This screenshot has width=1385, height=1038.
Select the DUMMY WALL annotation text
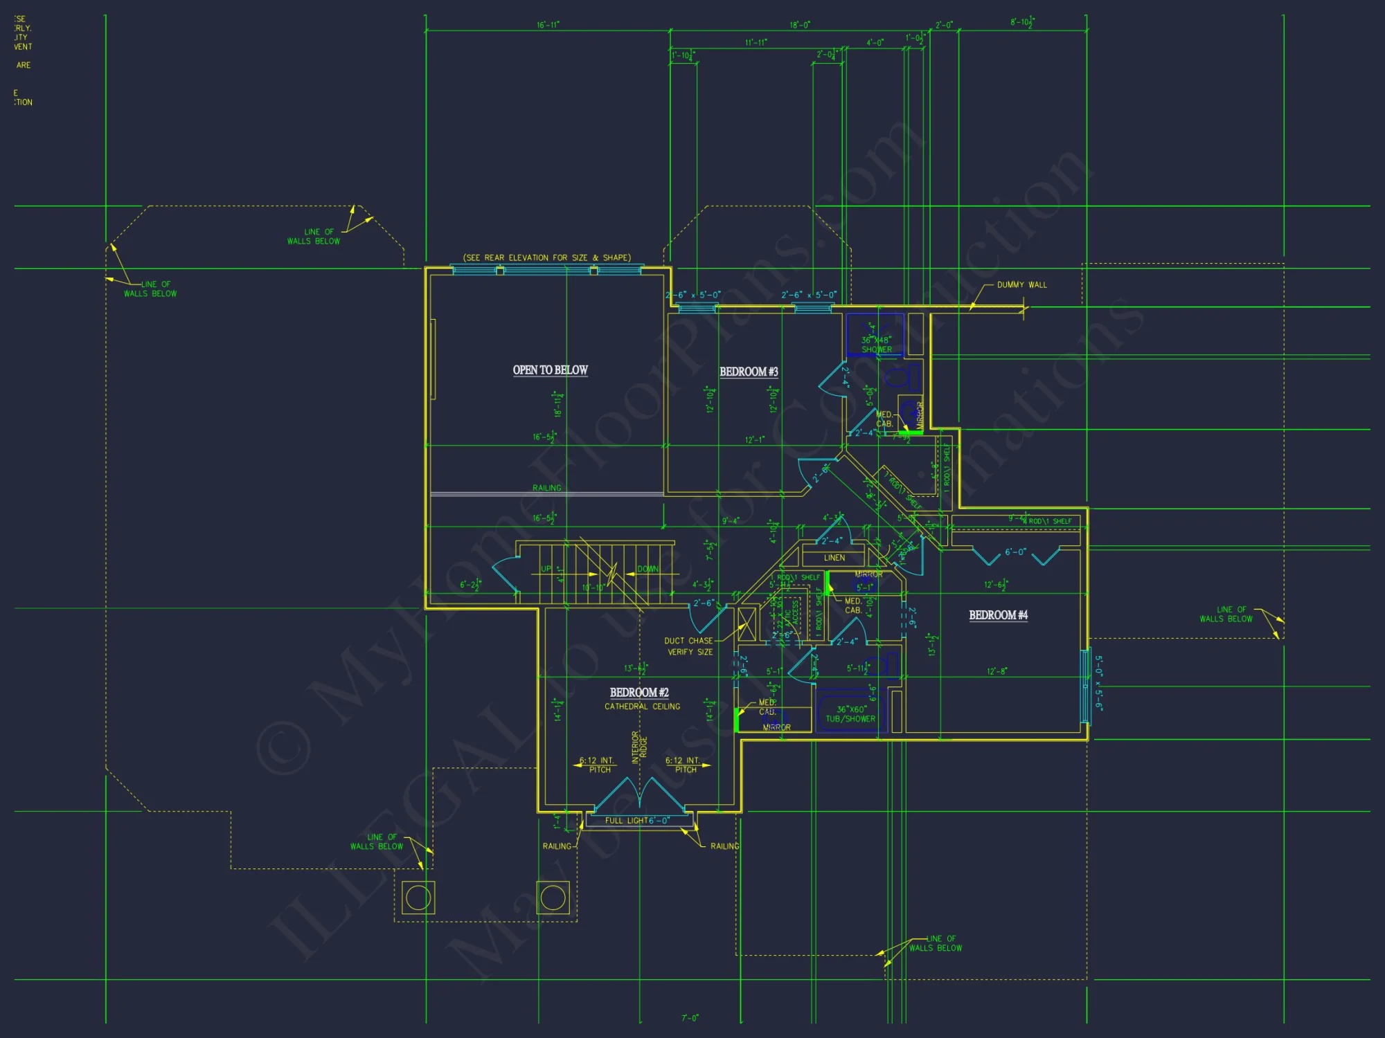coord(1021,285)
